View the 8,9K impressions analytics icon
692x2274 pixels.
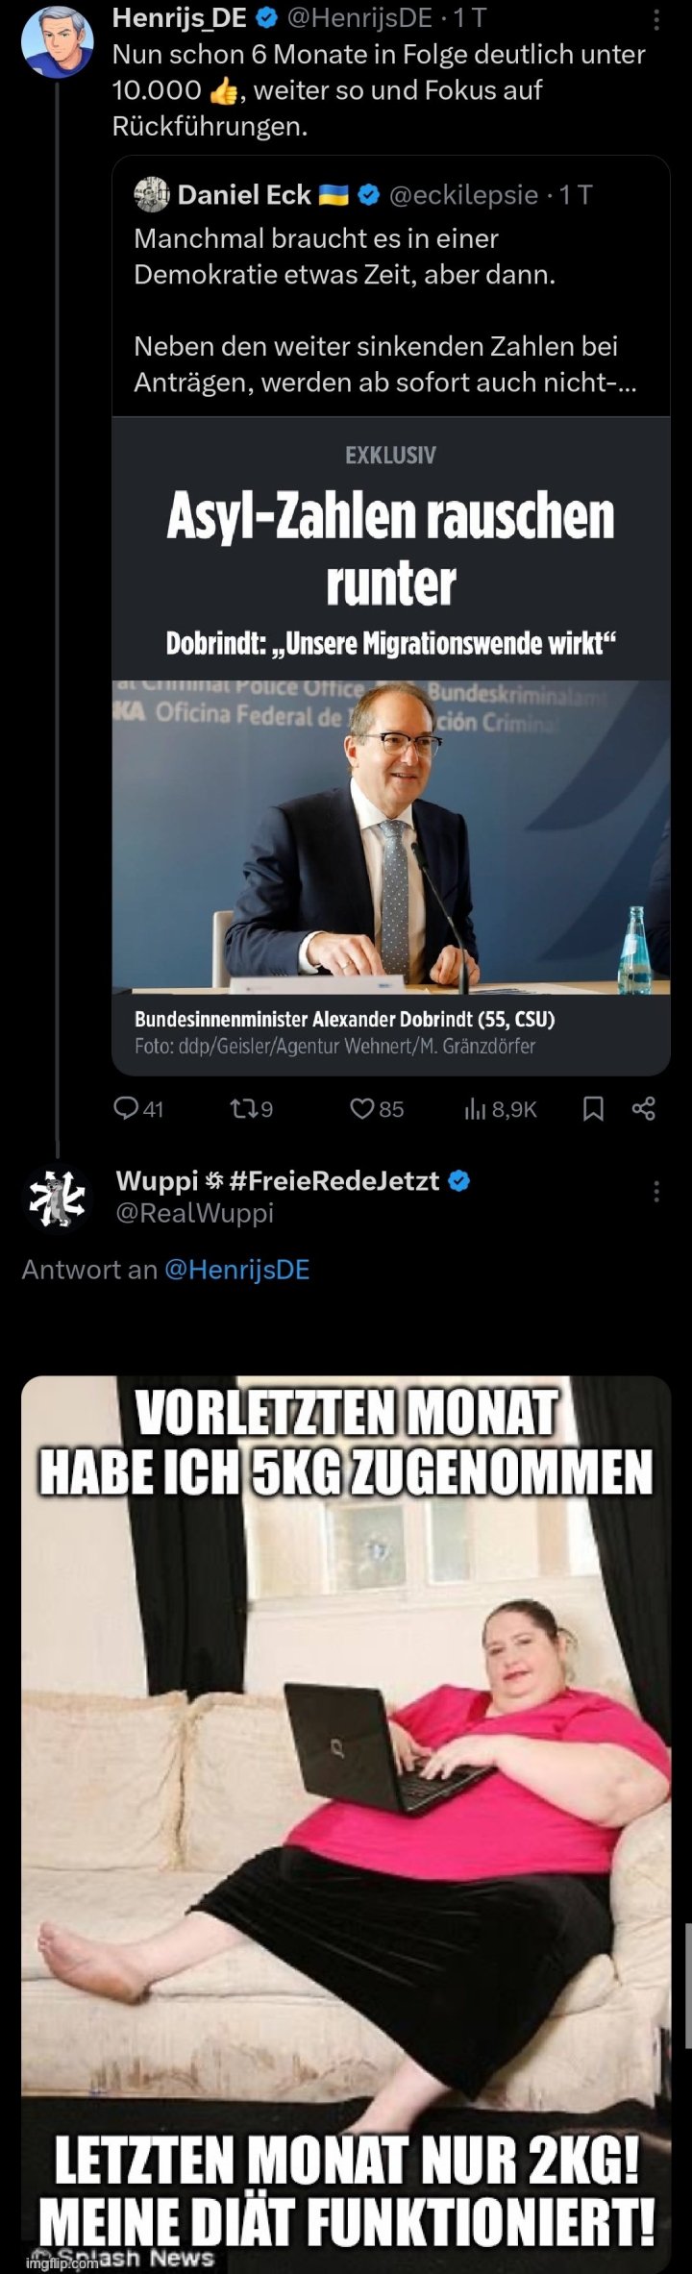[475, 1109]
